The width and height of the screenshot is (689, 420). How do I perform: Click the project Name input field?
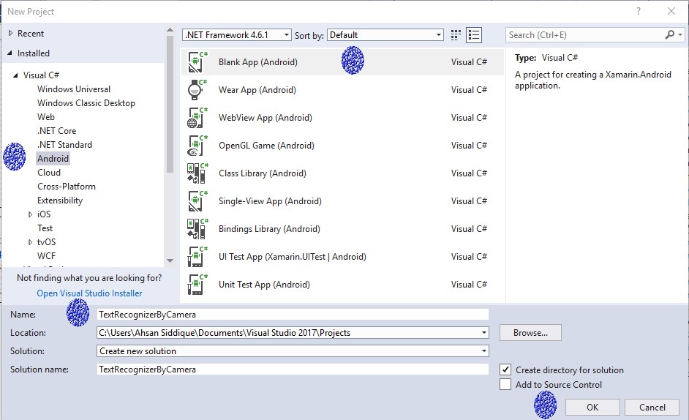click(x=293, y=315)
